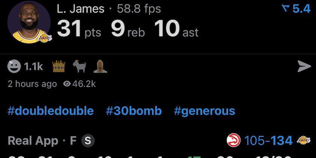Open the Lakers logo beside the score
Screen dimensions: 316x158
pos(304,140)
